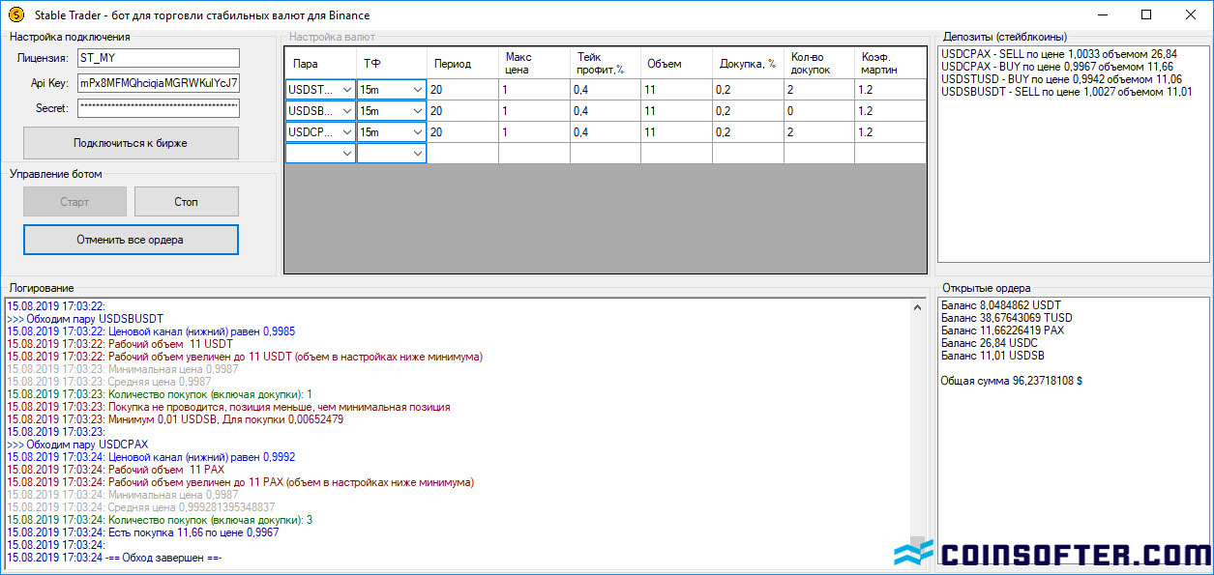
Task: Click the Докупка cell 0,2 in USDSB row
Action: tap(748, 110)
